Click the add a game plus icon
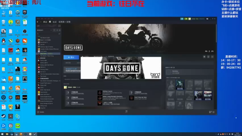This screenshot has width=242, height=136. (38, 112)
